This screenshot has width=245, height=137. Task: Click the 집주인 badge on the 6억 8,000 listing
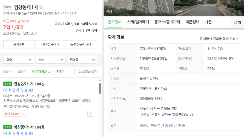tap(8, 127)
